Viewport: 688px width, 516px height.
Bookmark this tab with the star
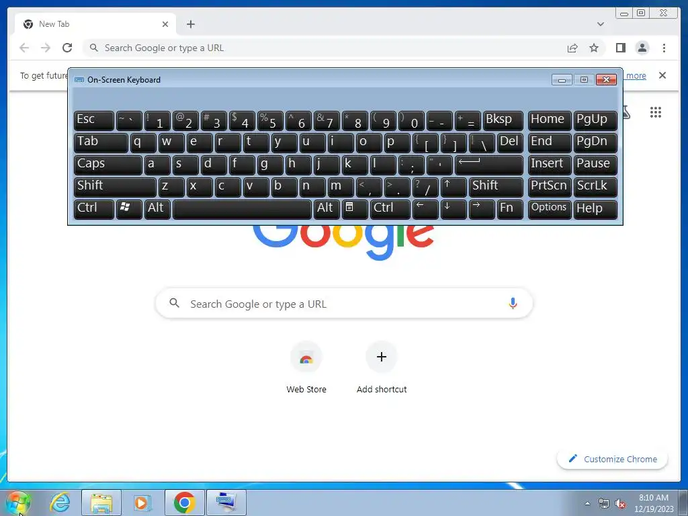(x=594, y=48)
